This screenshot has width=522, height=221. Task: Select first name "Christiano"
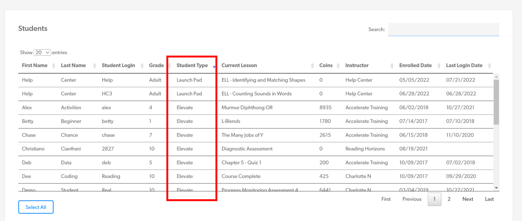click(x=33, y=149)
